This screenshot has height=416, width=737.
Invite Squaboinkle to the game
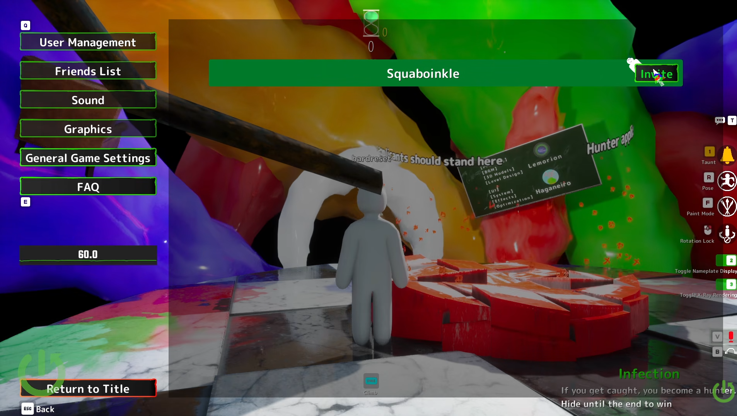pos(657,73)
